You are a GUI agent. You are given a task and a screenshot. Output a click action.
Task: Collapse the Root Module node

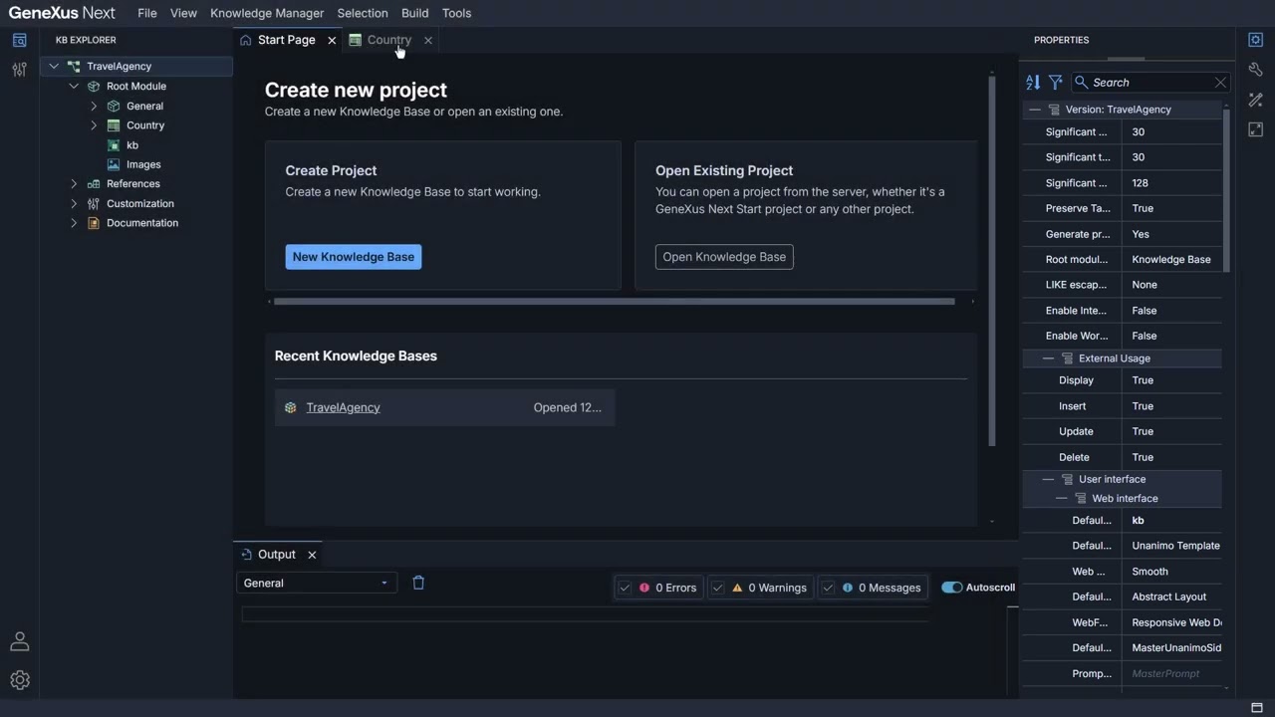(x=74, y=87)
